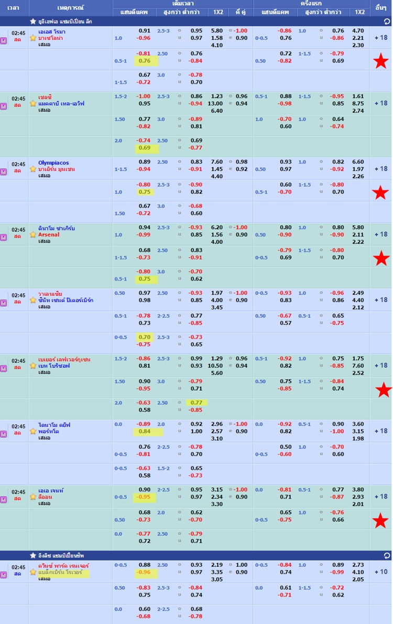393x624 pixels.
Task: Toggle favorite star for ควีนซ์ พาร์ค เรนเจอร์ match
Action: click(x=33, y=572)
